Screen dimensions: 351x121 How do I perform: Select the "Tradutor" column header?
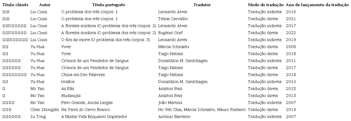[202, 5]
